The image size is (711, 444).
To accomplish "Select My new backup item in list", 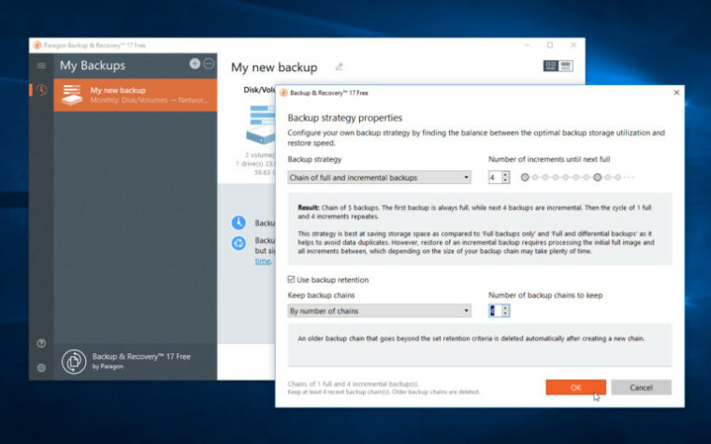I will tap(135, 95).
